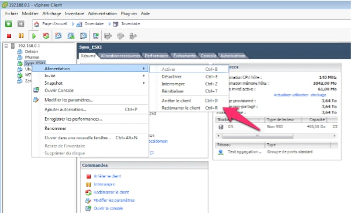
Task: Click the Capacité column header
Action: (314, 120)
